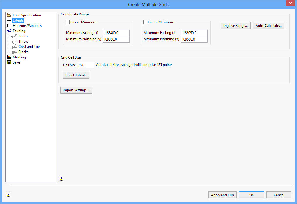
Task: Click the Horizons/Variables layers icon
Action: point(9,26)
